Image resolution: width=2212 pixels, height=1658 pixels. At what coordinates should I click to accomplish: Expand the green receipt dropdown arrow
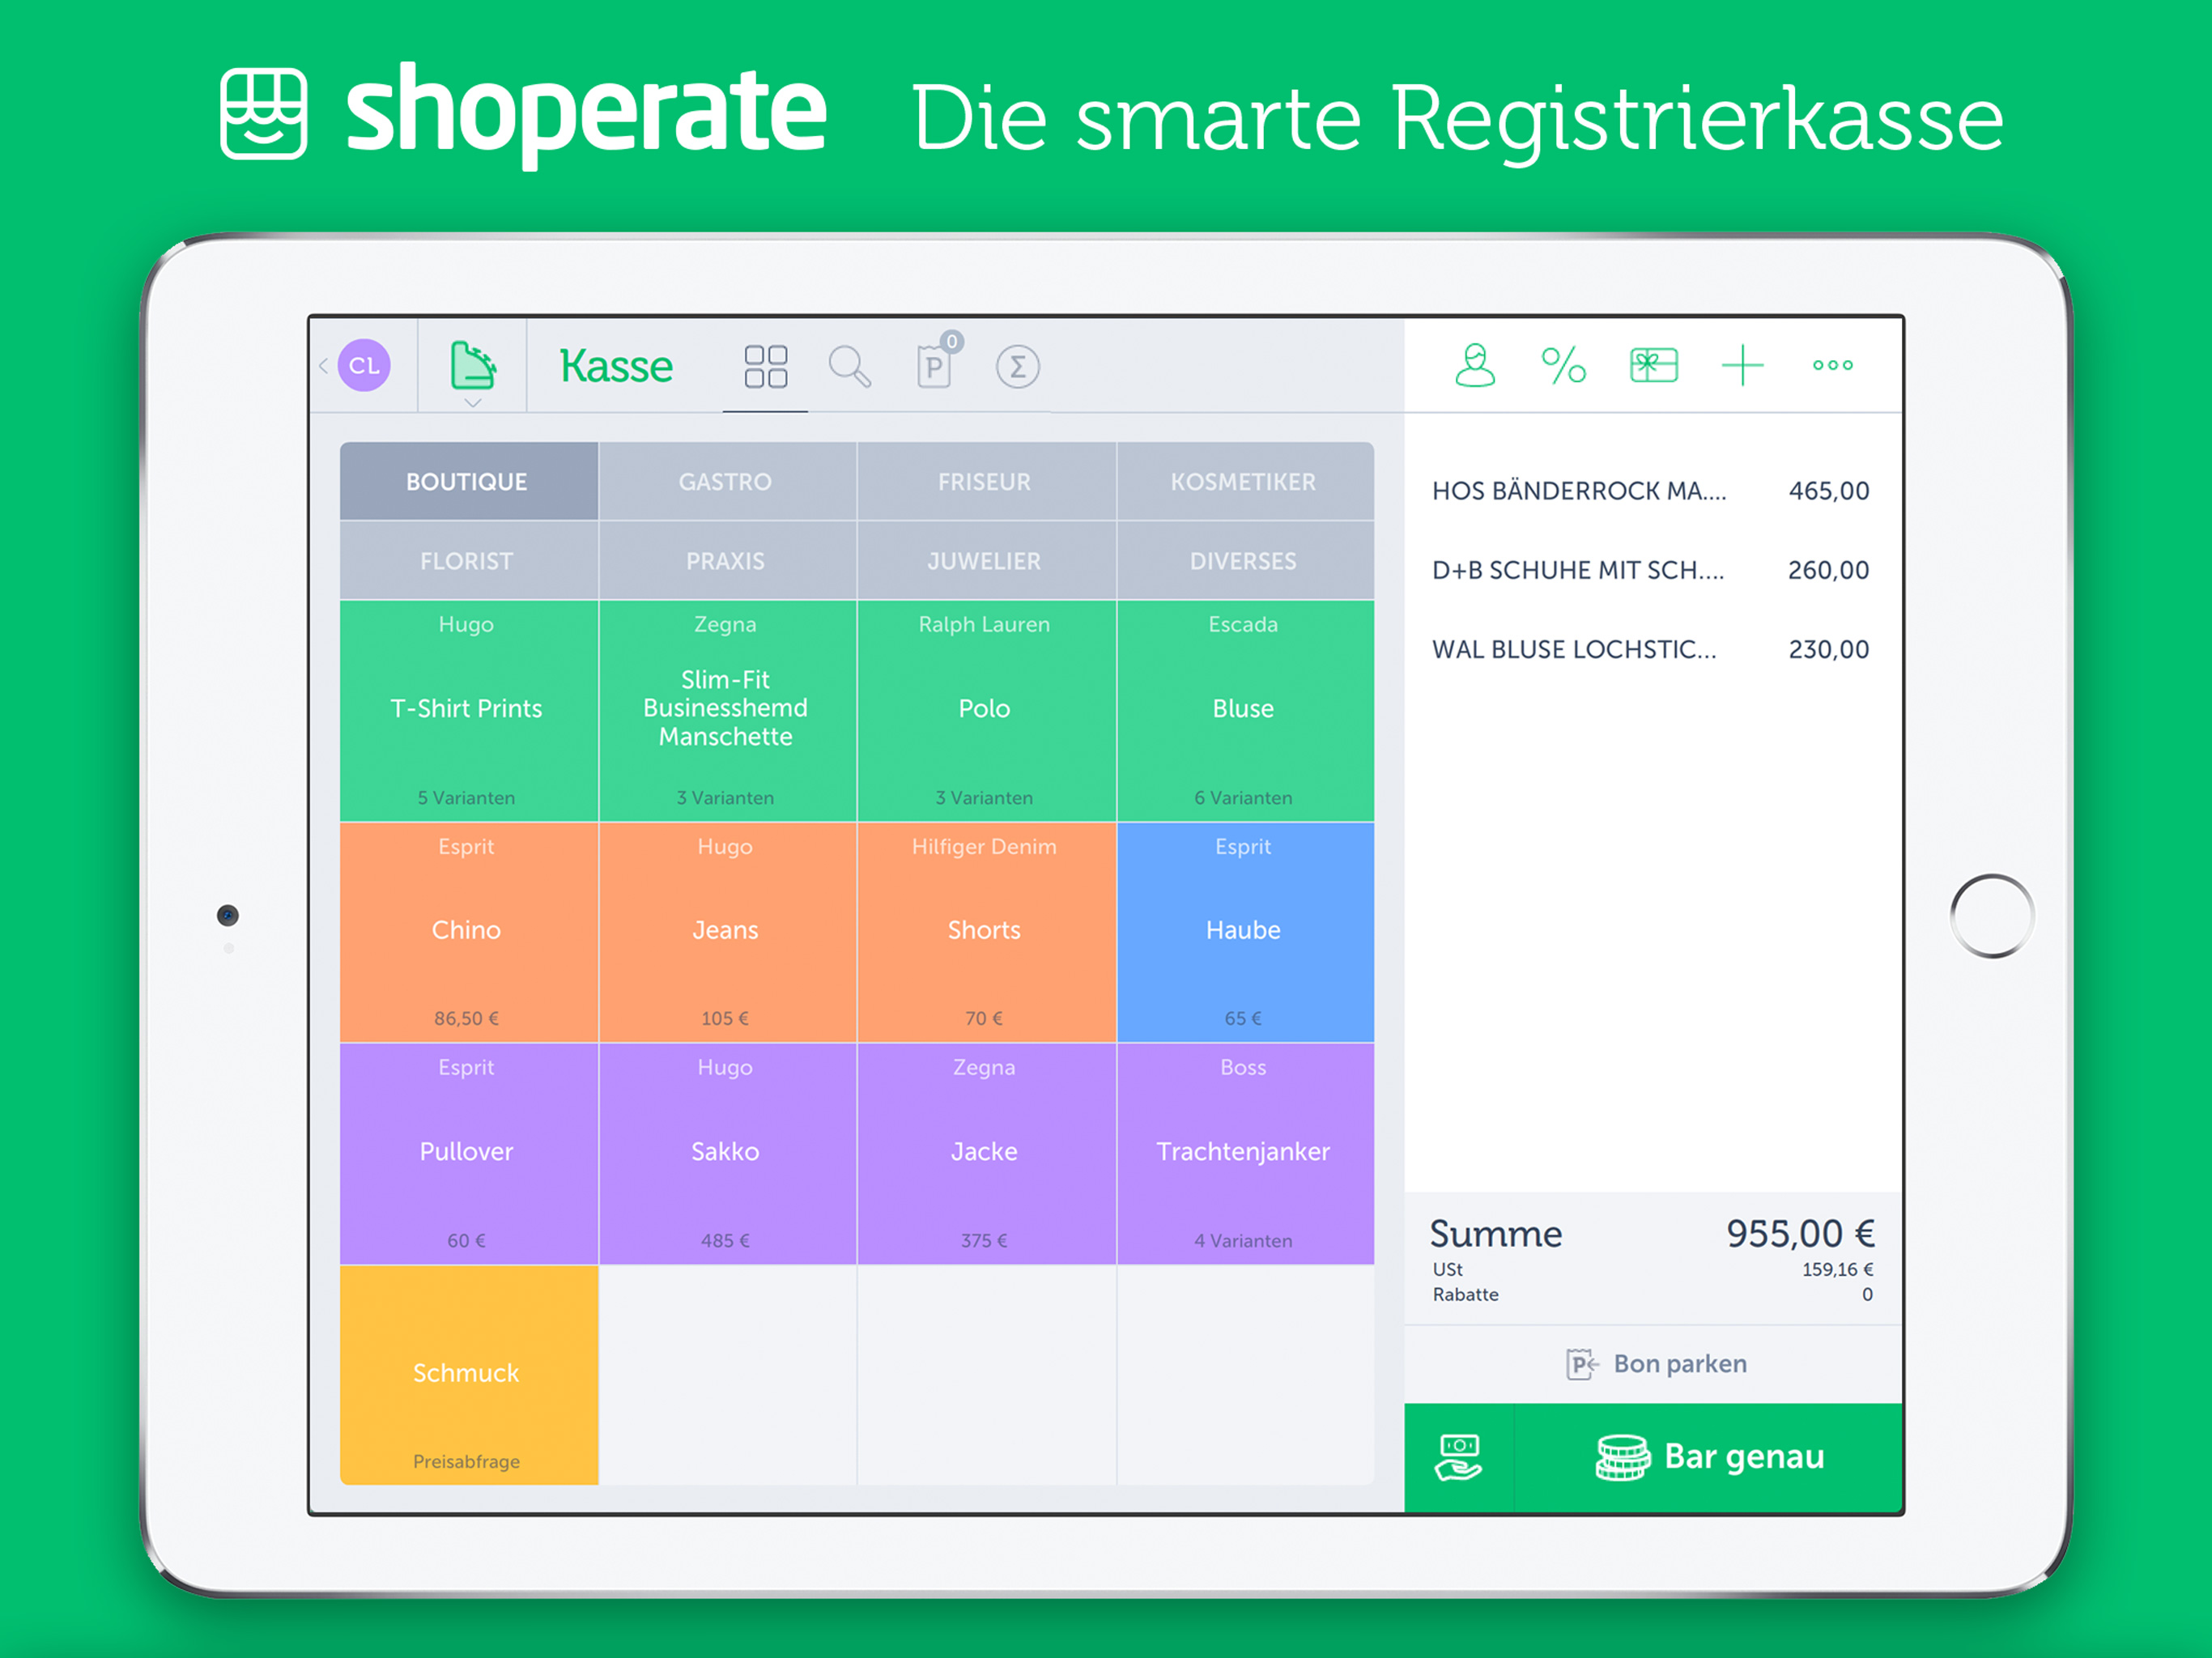pos(473,403)
